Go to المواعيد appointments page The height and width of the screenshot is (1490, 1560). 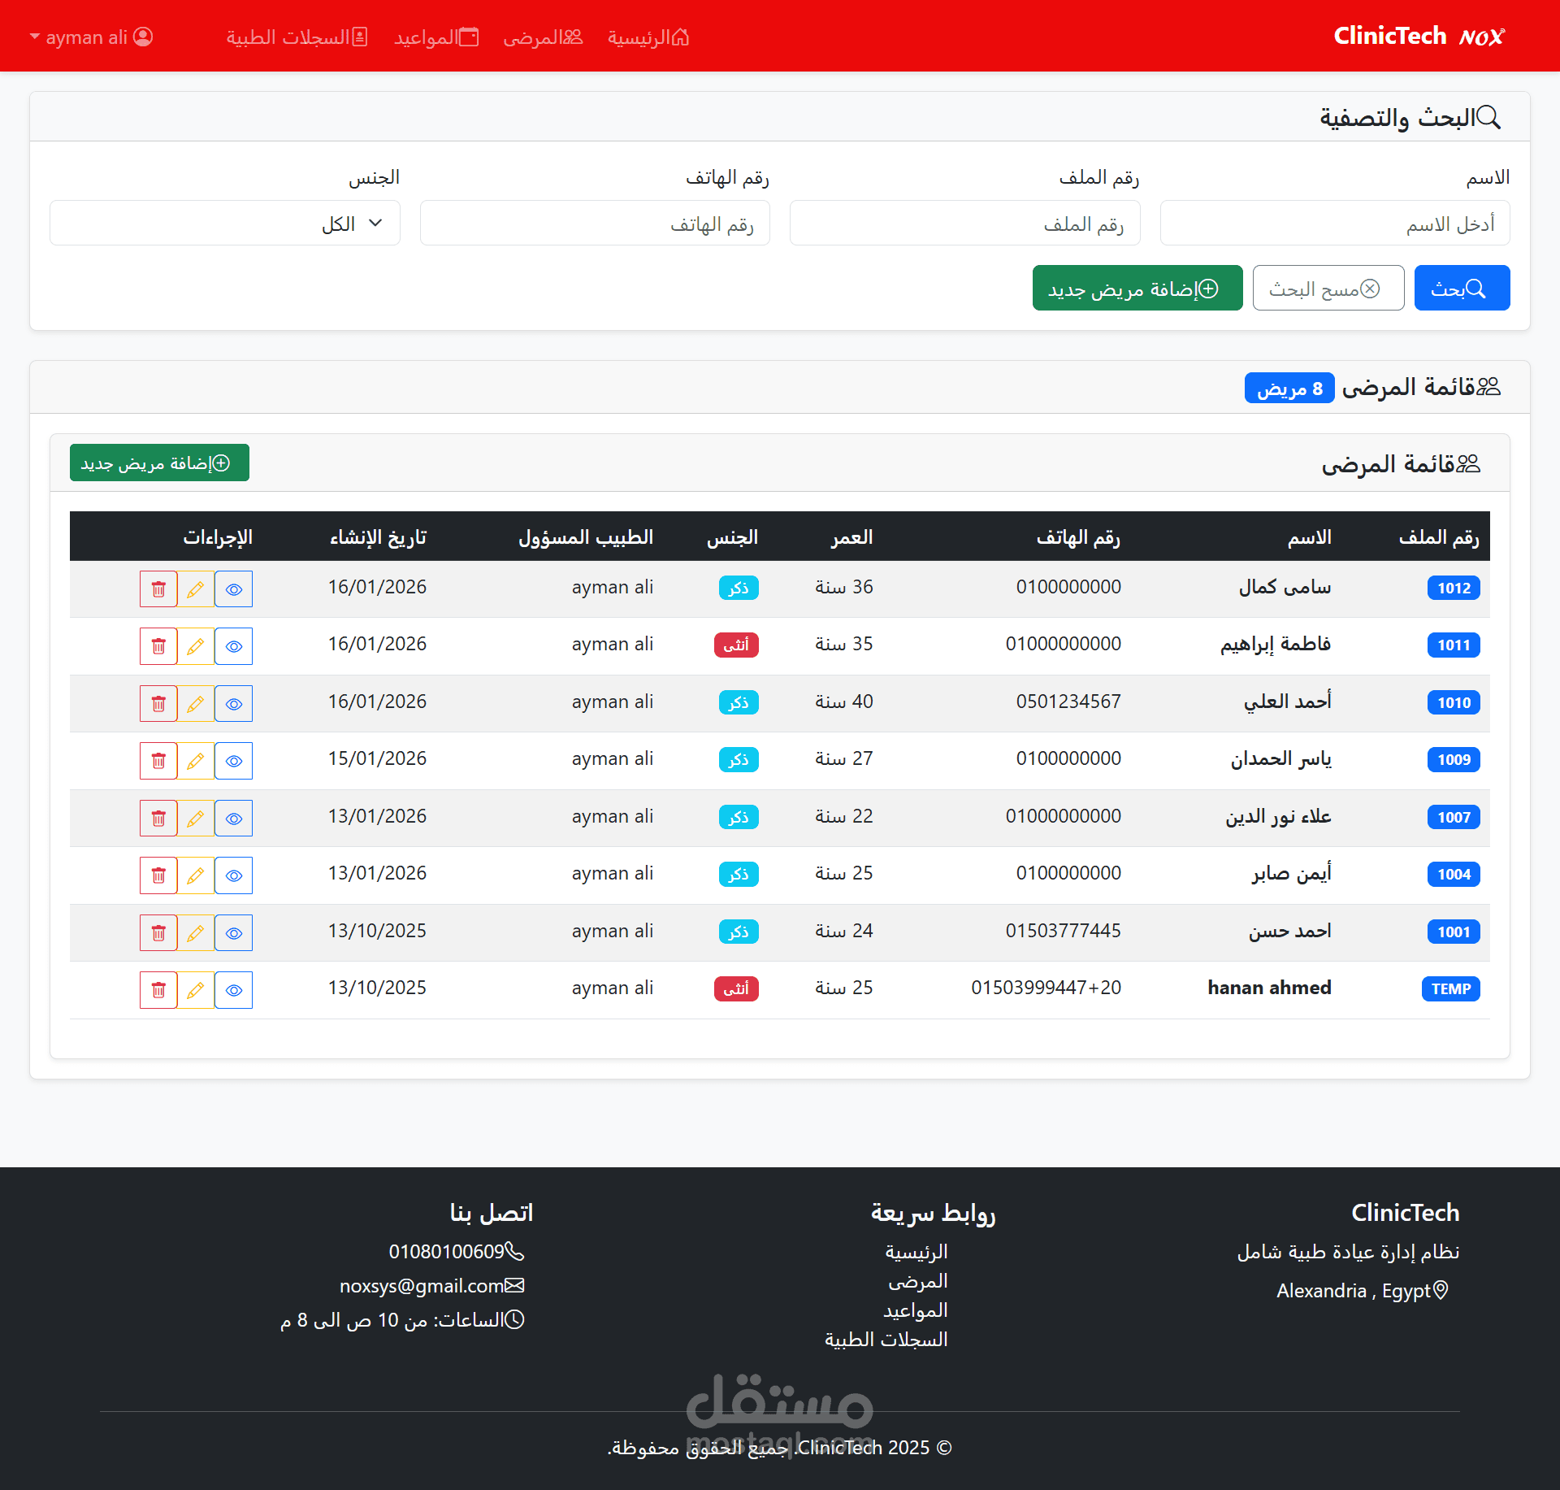[x=436, y=37]
